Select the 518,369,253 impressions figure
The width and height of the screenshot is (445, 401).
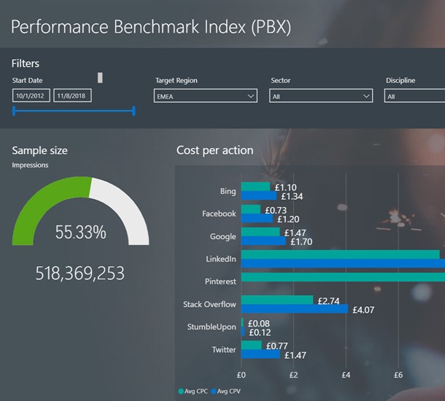tap(80, 273)
